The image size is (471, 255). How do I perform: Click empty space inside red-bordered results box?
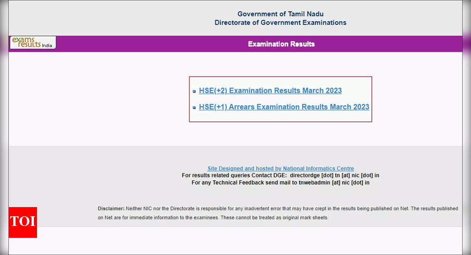[x=282, y=117]
